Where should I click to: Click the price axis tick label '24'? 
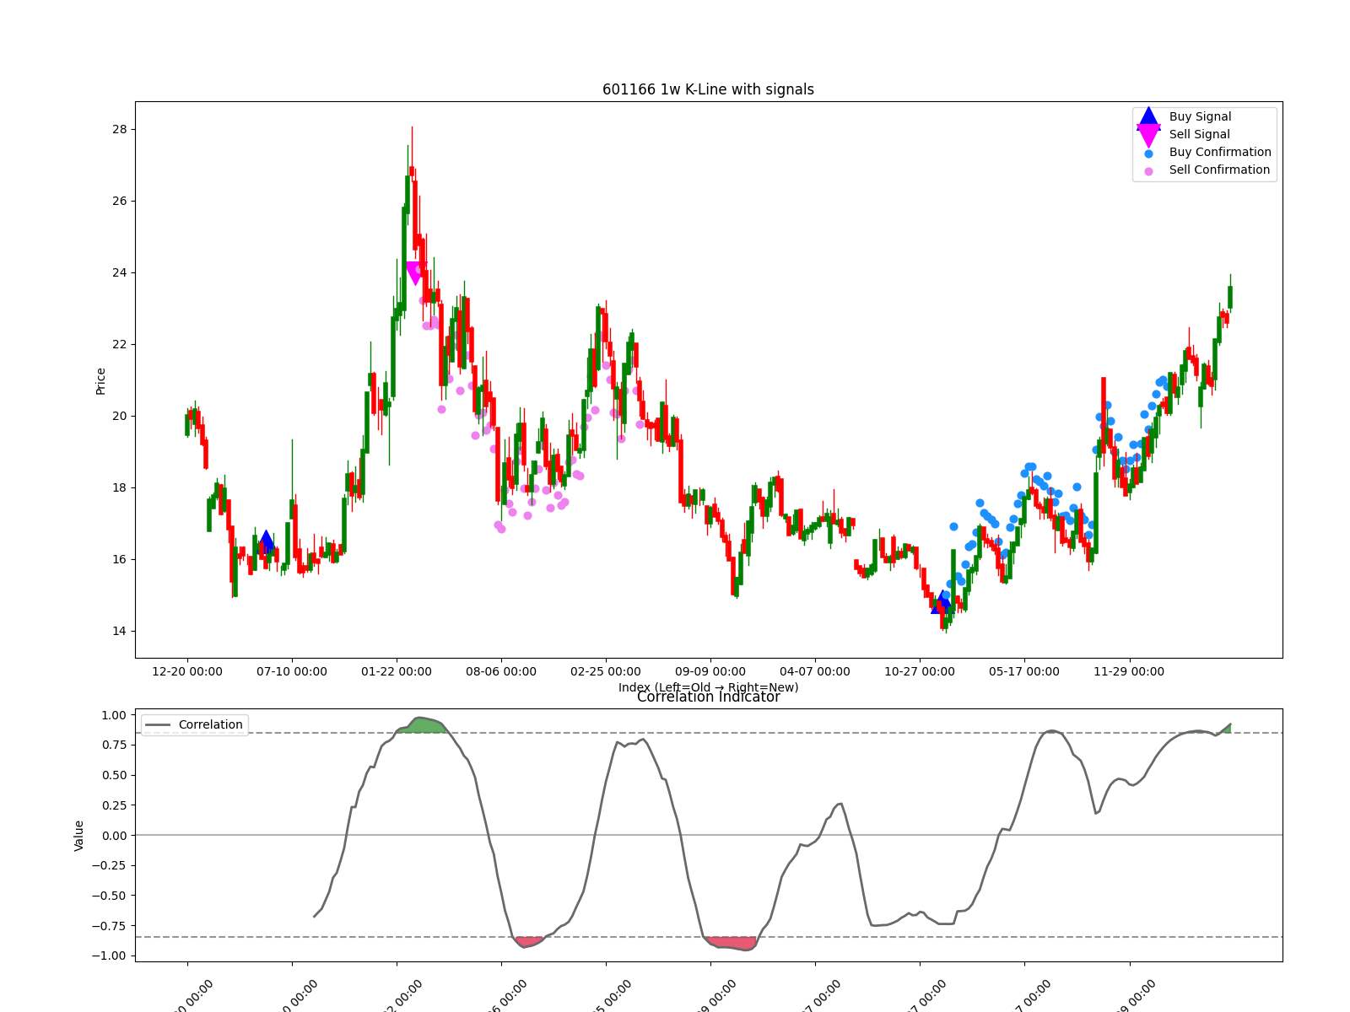click(119, 272)
